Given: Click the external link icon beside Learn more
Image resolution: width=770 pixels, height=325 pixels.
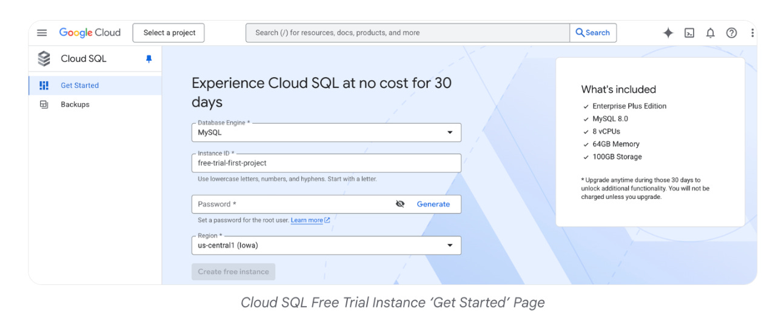Looking at the screenshot, I should pyautogui.click(x=327, y=220).
